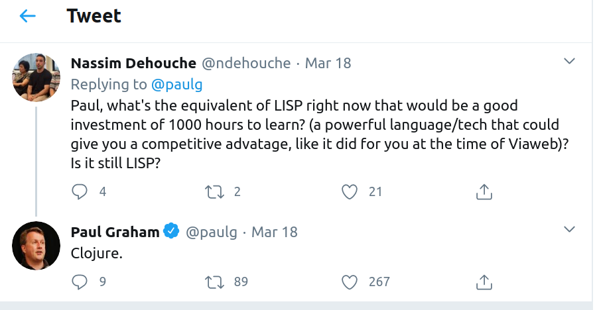Go back using the left arrow
Viewport: 599px width, 310px height.
28,16
